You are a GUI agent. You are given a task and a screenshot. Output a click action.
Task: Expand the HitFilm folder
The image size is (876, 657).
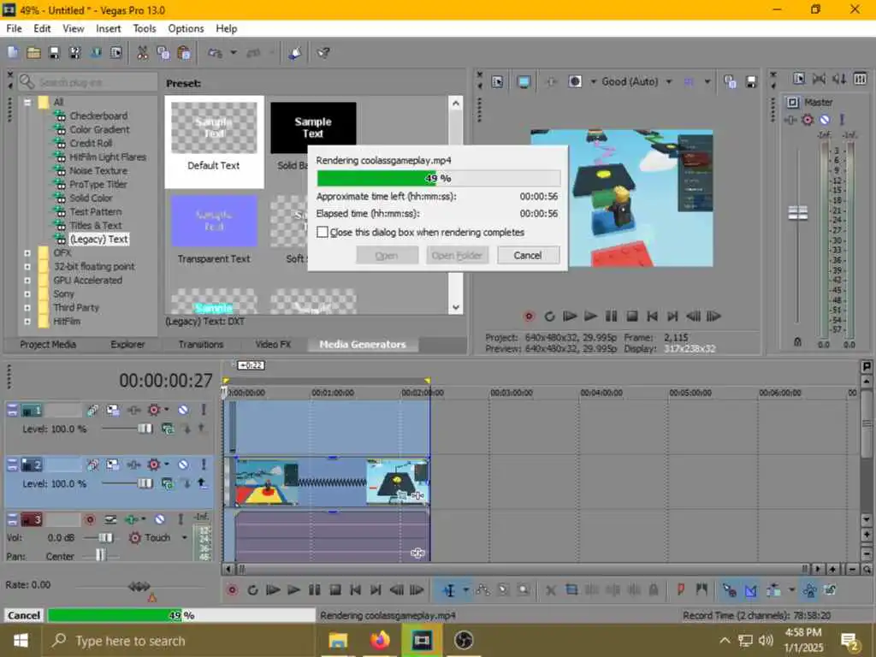(27, 322)
